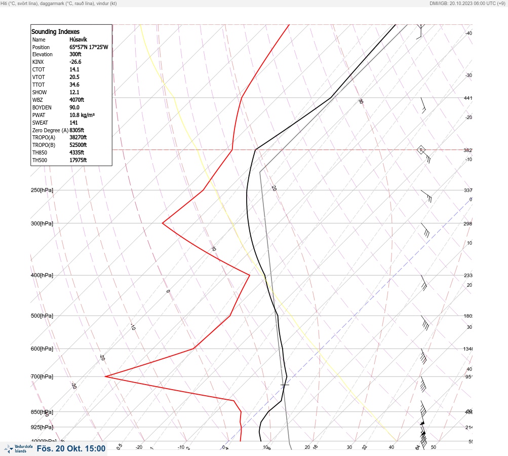Click the diamond tropopause marker on the wind column
Viewport: 508px width, 456px height.
(x=421, y=150)
